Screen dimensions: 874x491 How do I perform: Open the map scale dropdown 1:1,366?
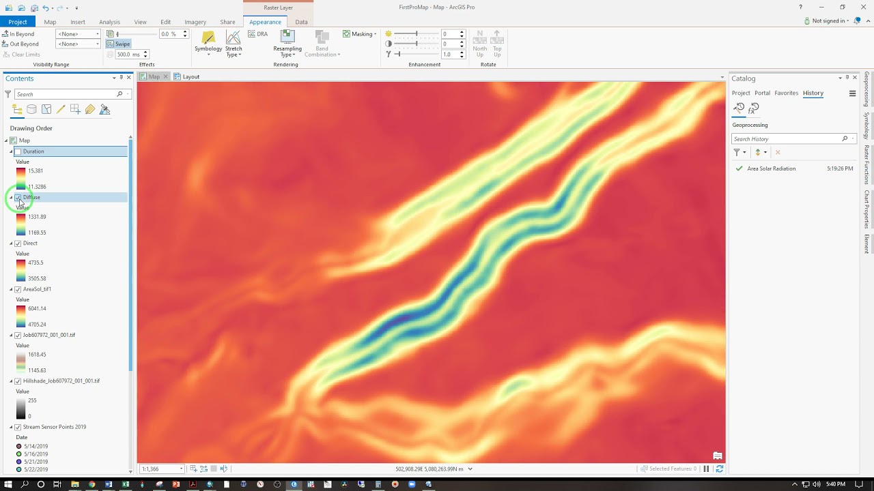[x=181, y=468]
